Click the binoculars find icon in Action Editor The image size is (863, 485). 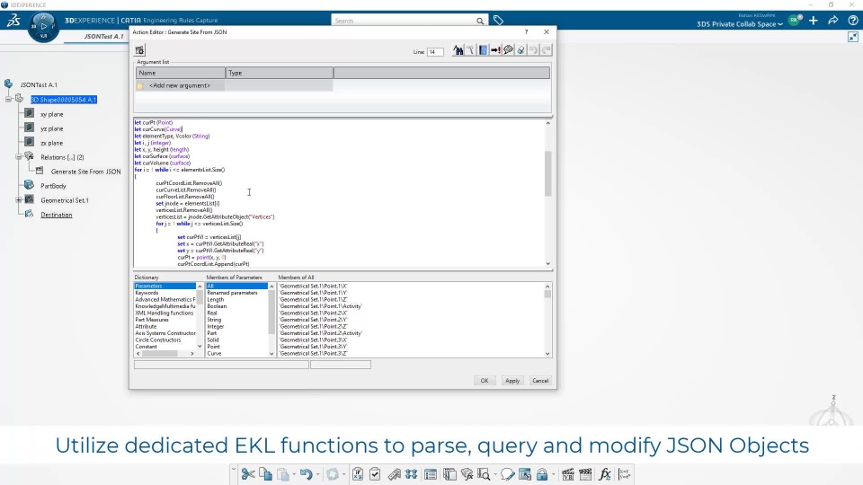[458, 50]
